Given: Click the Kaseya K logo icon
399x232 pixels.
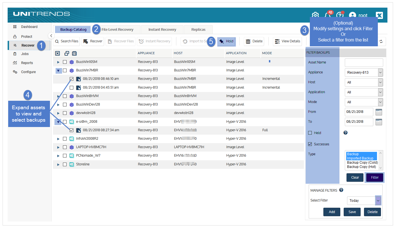Looking at the screenshot, I should coord(379,15).
